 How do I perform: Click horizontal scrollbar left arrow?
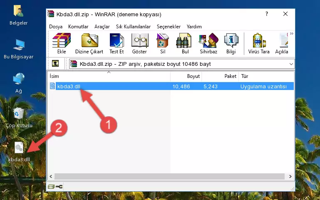coord(51,176)
